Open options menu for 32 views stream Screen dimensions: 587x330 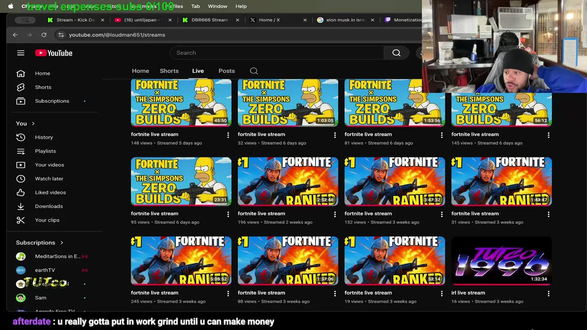coord(335,135)
